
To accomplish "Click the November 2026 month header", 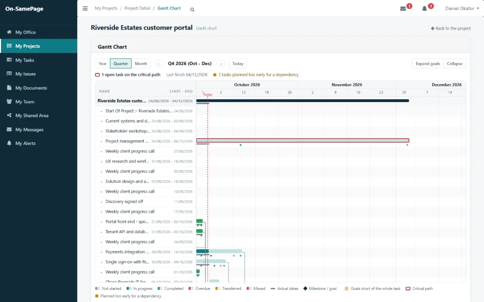I will click(347, 85).
